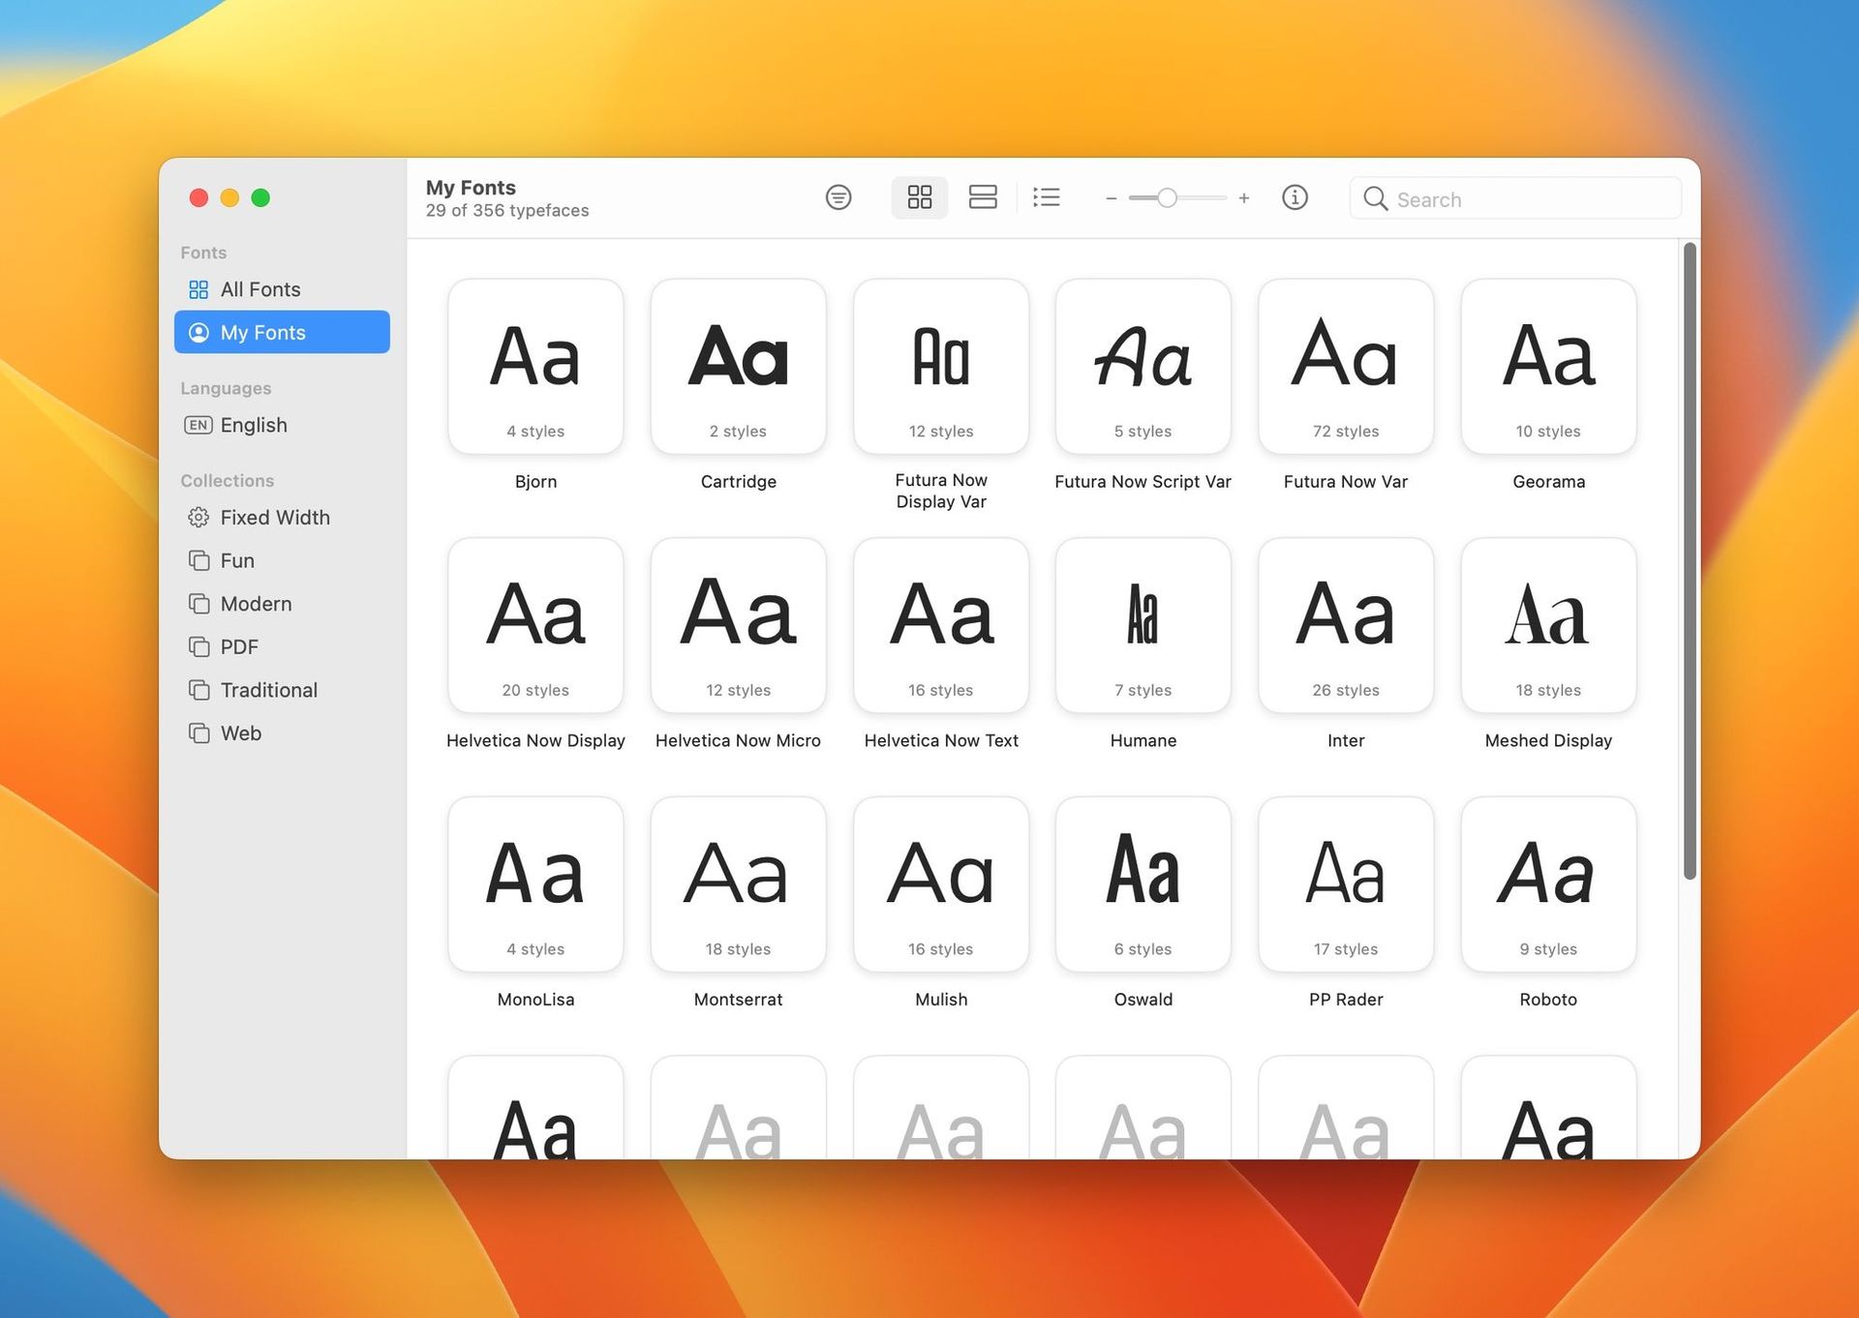Click the EN language badge icon
The height and width of the screenshot is (1318, 1859).
(198, 425)
